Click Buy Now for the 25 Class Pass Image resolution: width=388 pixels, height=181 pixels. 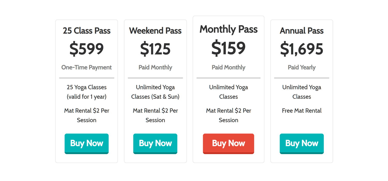[x=86, y=143]
